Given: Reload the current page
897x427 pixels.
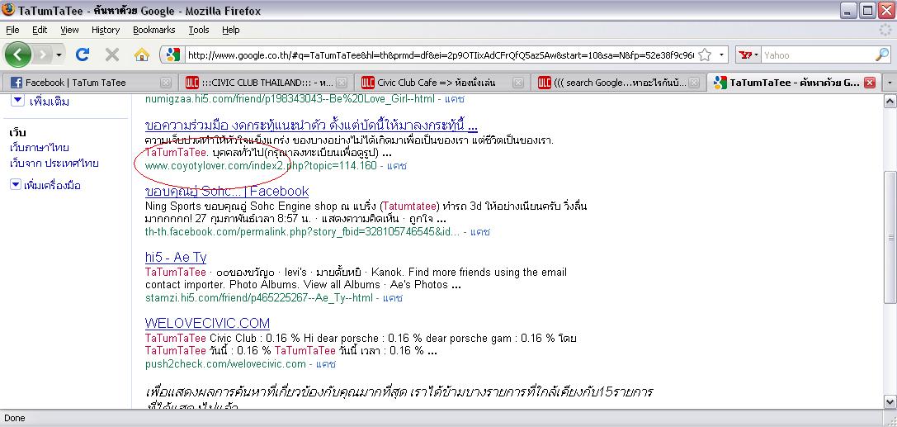Looking at the screenshot, I should 83,55.
